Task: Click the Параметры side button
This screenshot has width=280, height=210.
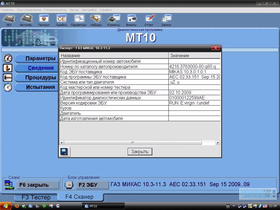Action: [36, 59]
